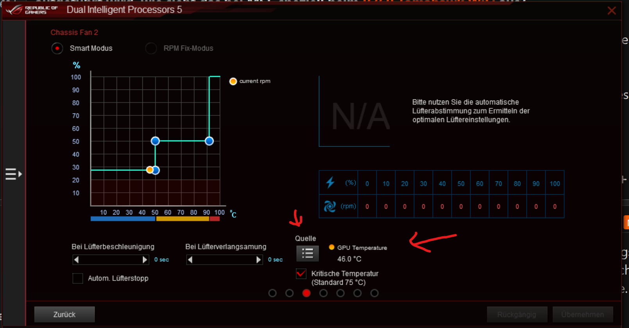This screenshot has width=629, height=328.
Task: Click the Quelle label
Action: (x=305, y=238)
